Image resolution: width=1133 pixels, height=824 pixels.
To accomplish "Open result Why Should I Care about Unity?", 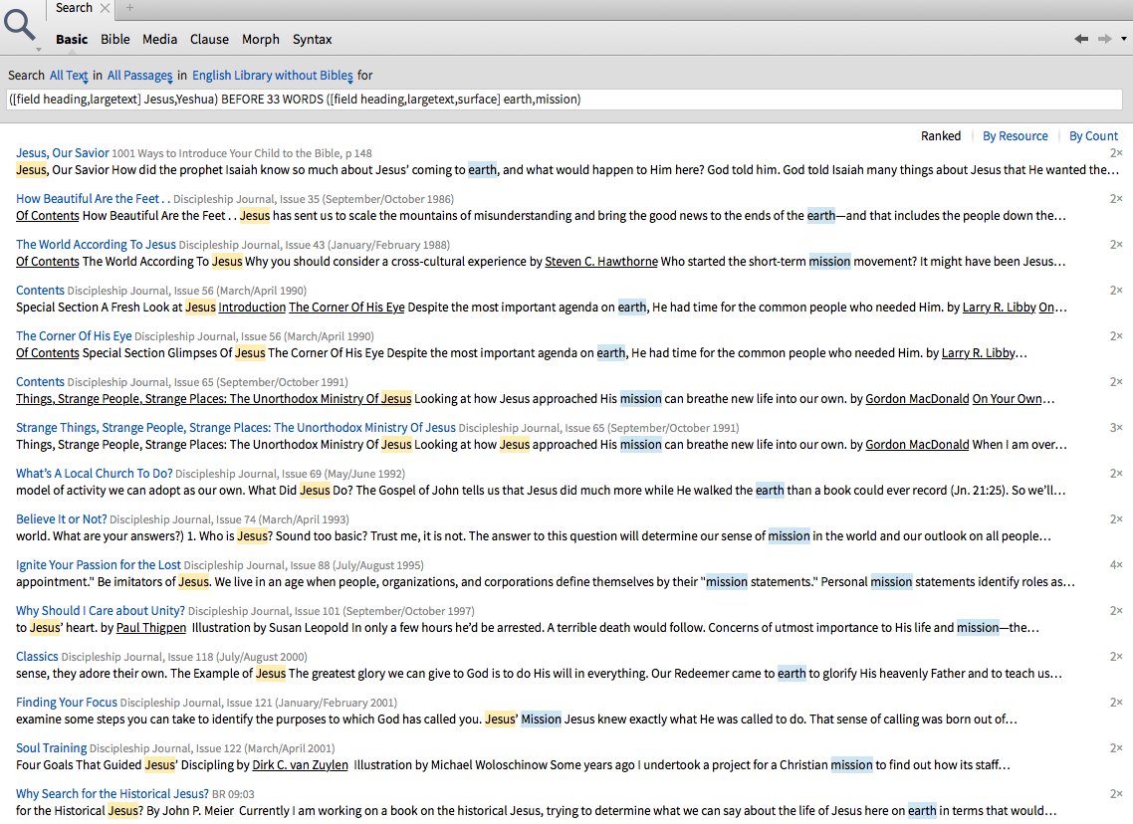I will click(x=101, y=611).
